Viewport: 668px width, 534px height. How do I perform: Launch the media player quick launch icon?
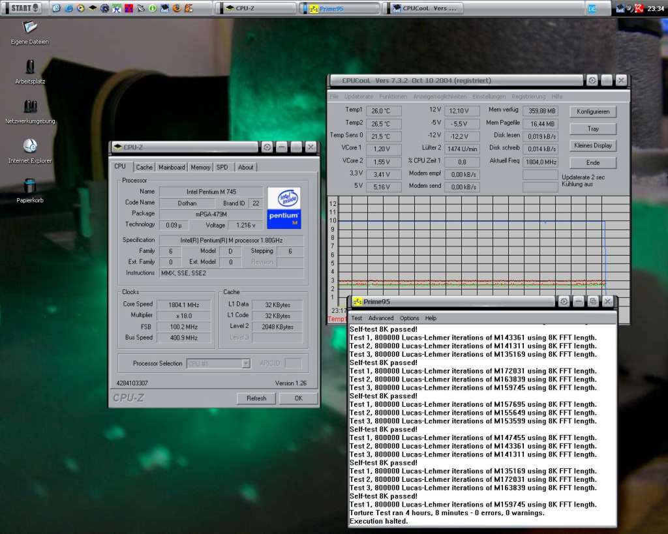click(80, 8)
